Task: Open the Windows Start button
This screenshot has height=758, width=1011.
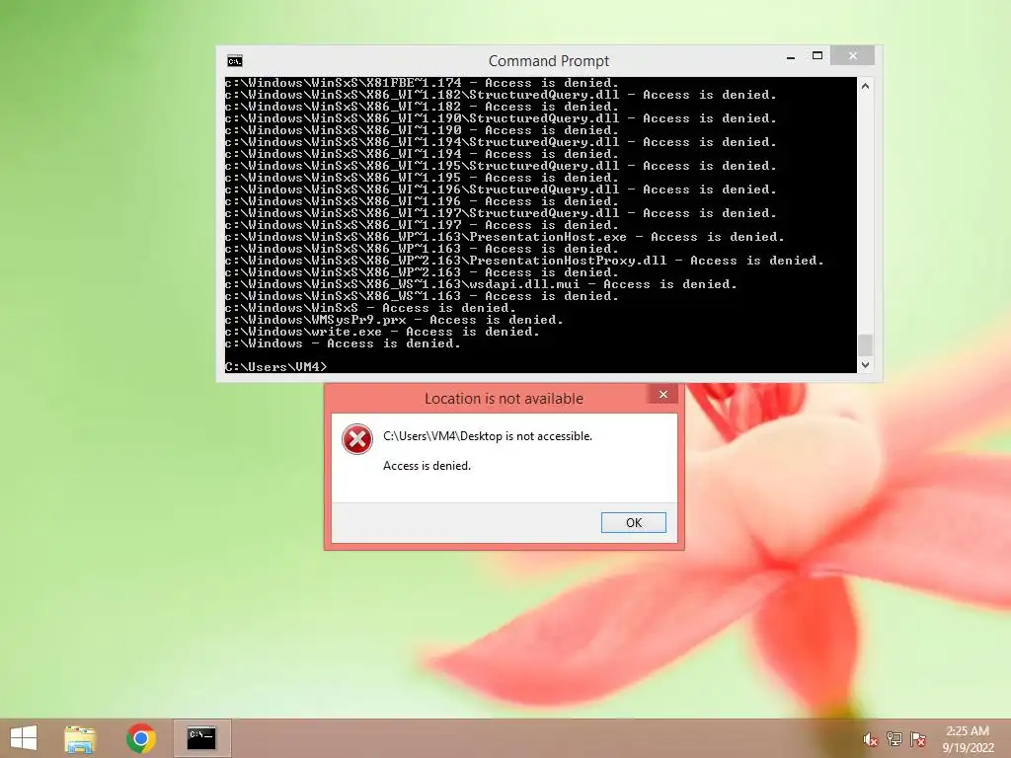Action: click(24, 738)
